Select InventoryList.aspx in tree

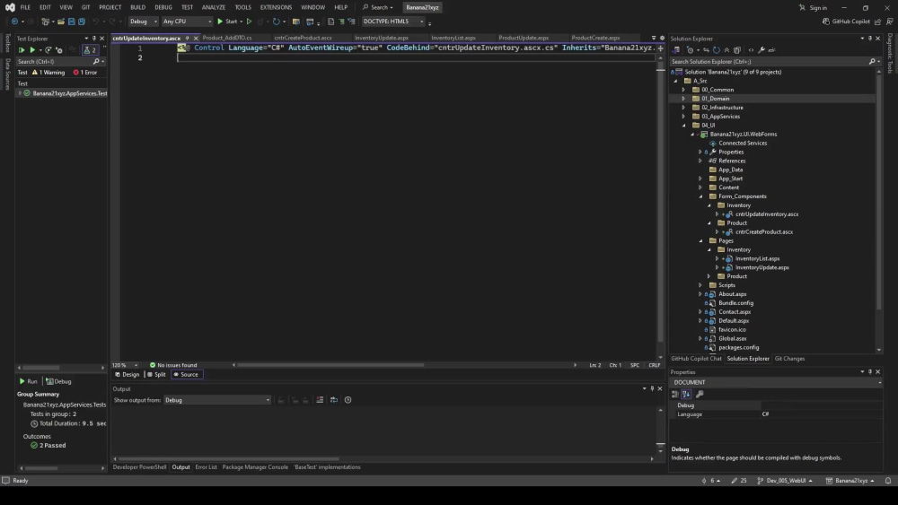click(757, 258)
